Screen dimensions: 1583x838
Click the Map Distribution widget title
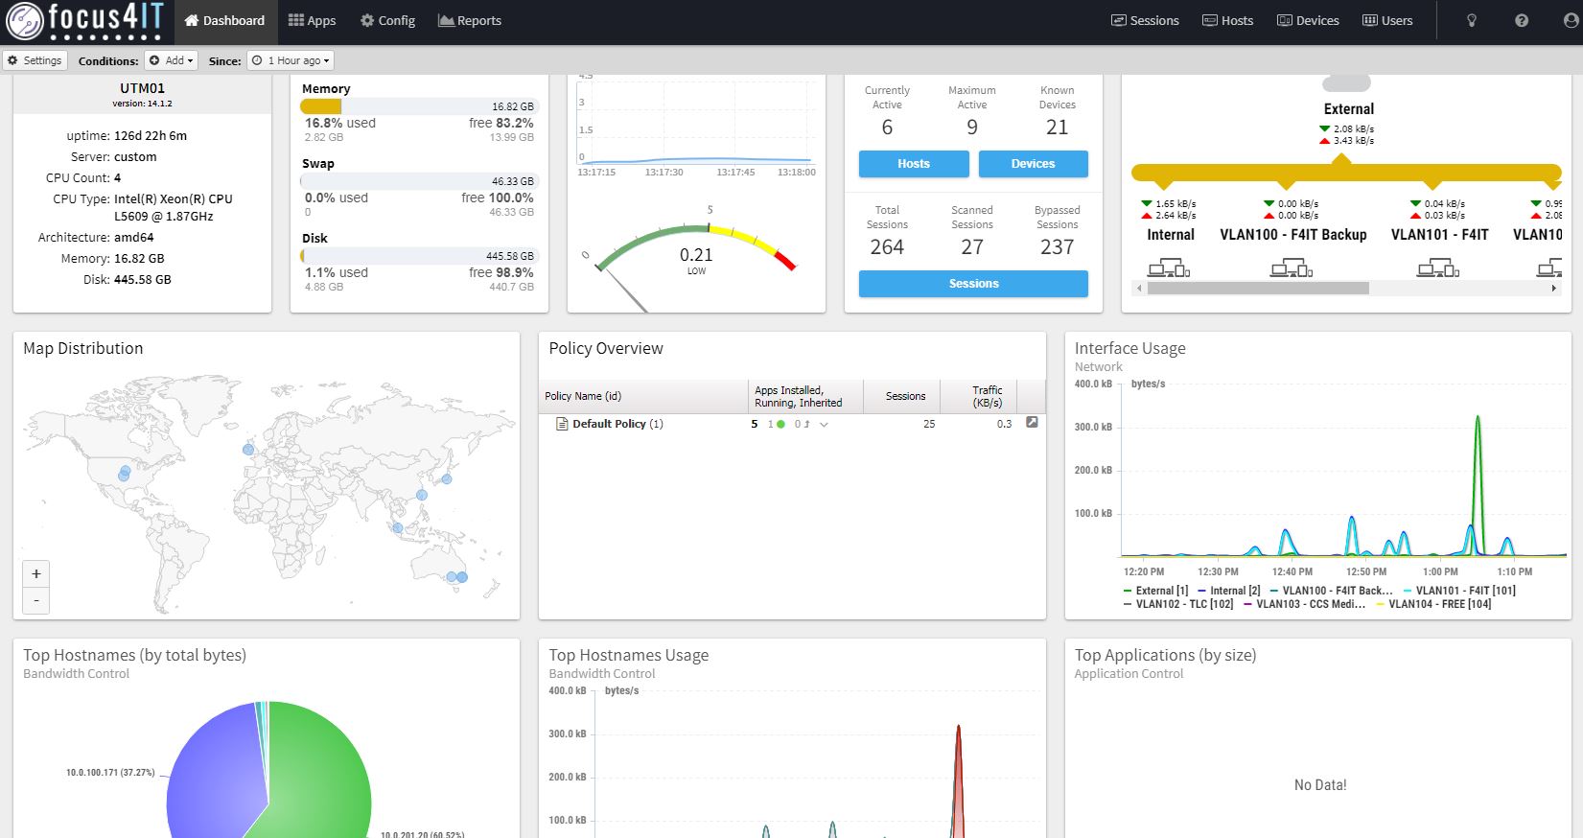coord(83,349)
